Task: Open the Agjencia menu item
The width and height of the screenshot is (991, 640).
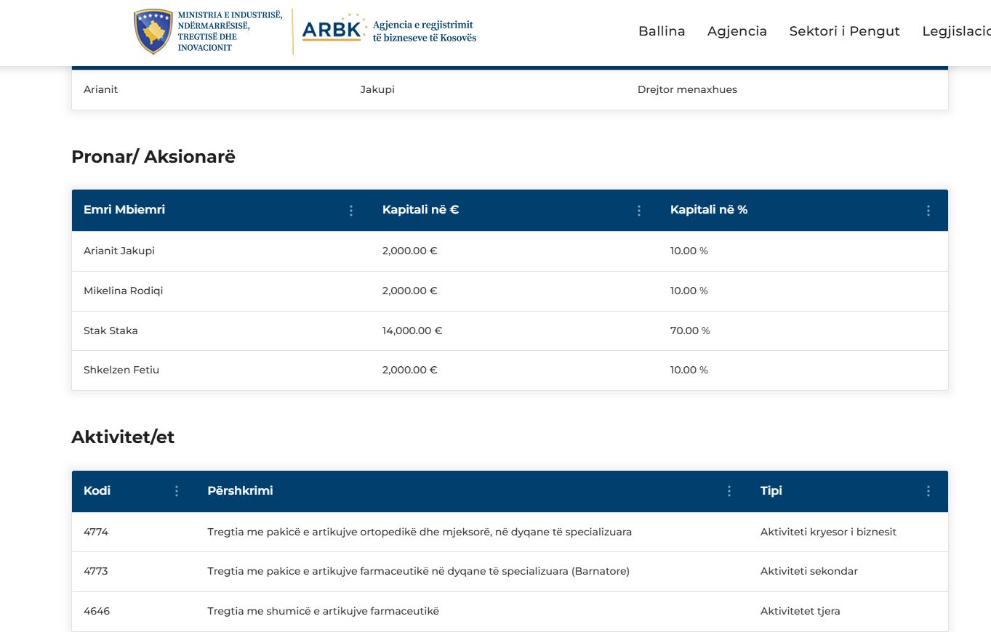Action: [x=737, y=31]
